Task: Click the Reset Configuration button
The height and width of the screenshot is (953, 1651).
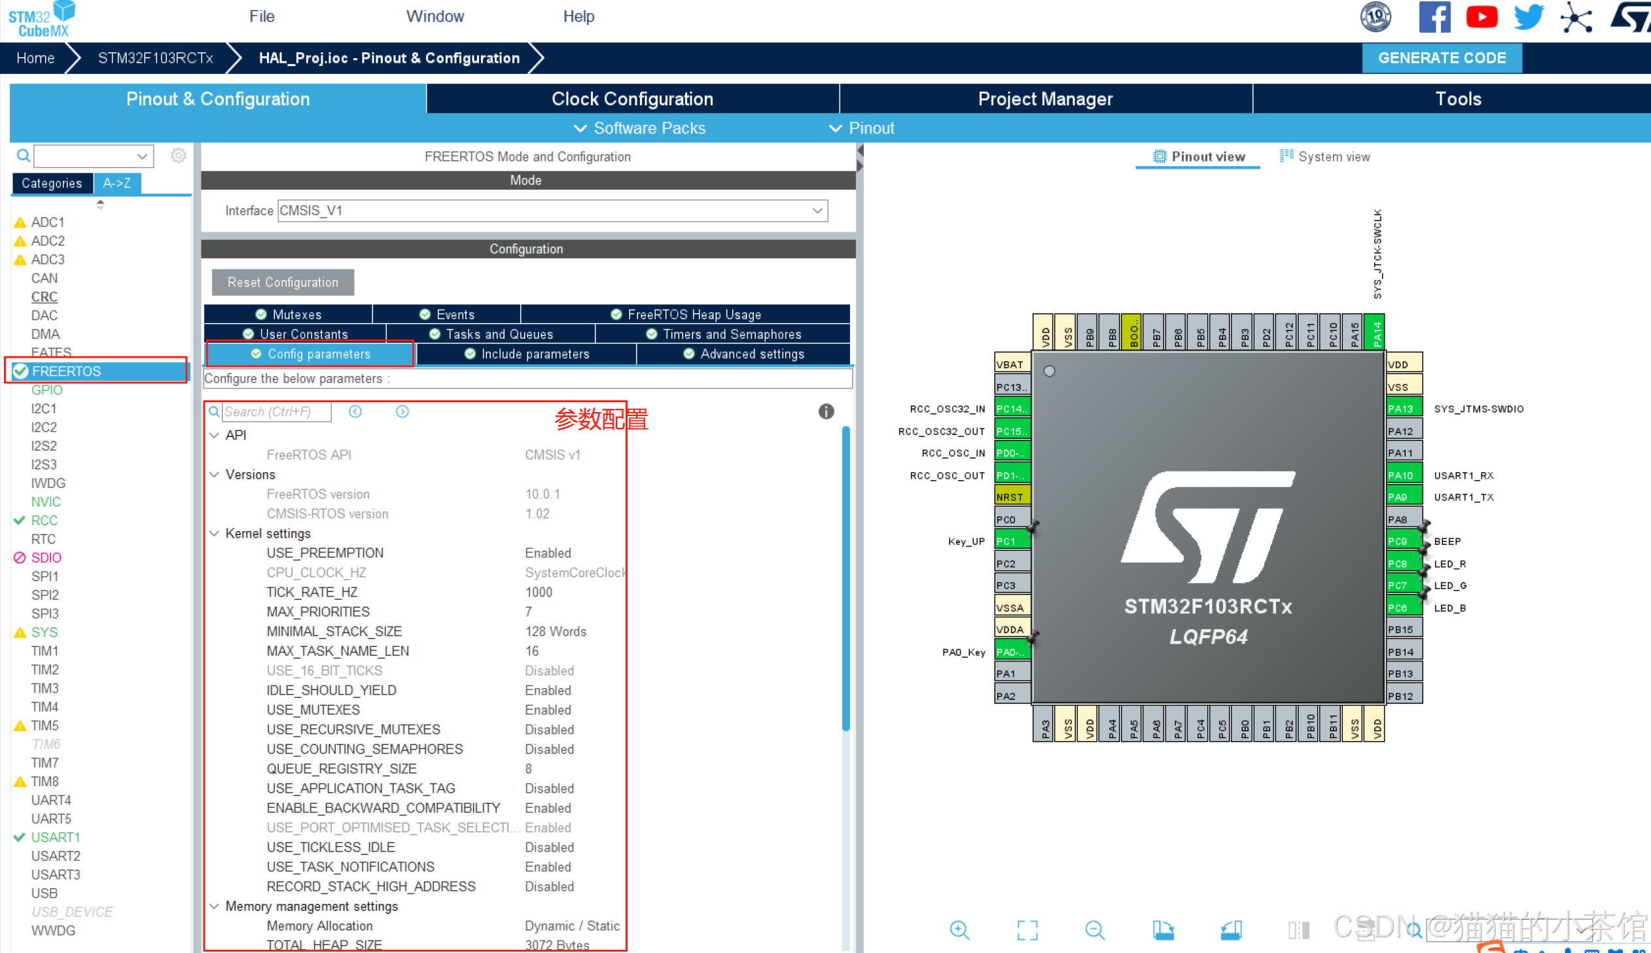Action: pos(283,282)
